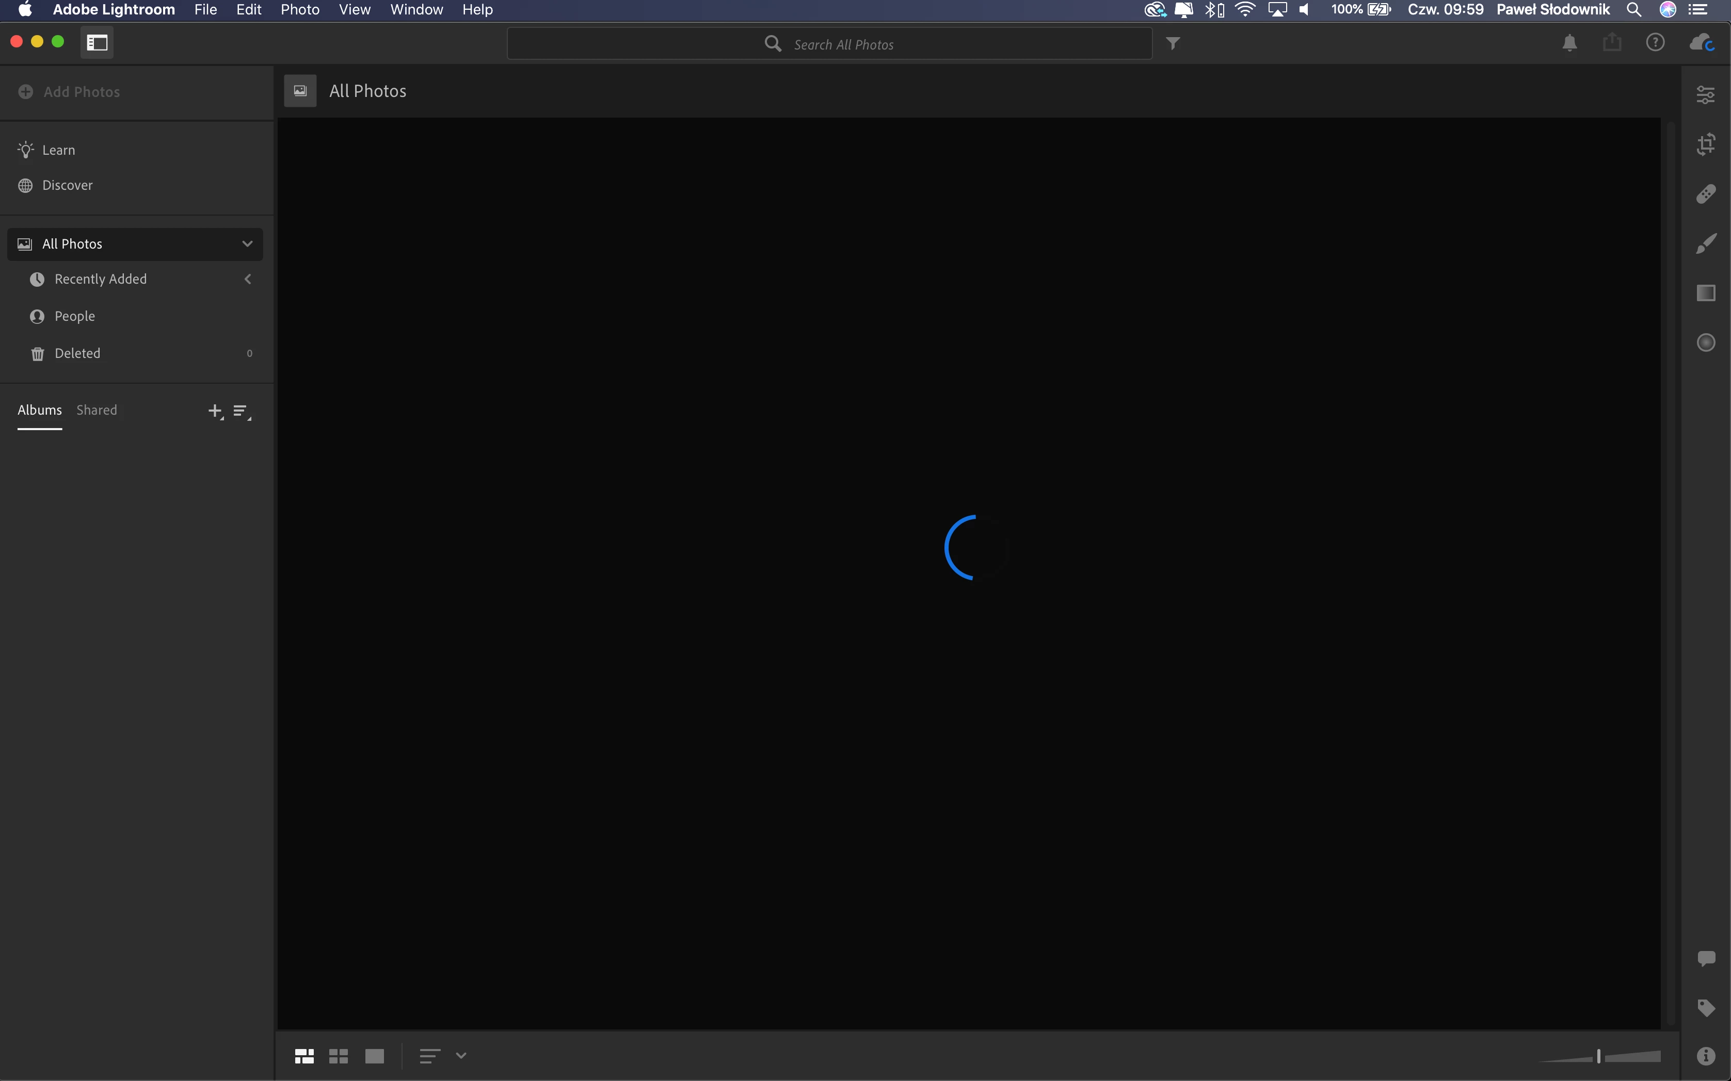Collapse the All Photos section chevron

click(x=248, y=244)
